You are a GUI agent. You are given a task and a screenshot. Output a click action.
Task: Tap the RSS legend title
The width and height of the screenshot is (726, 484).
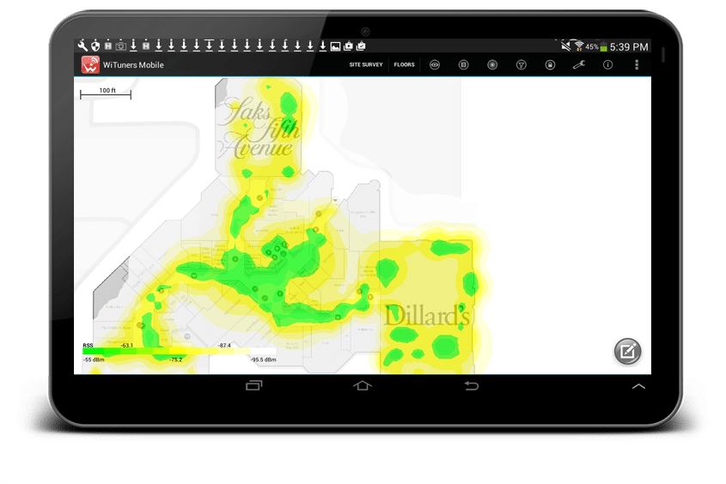coord(88,345)
